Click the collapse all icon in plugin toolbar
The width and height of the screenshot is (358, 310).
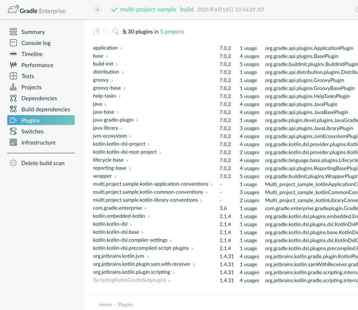pos(106,32)
